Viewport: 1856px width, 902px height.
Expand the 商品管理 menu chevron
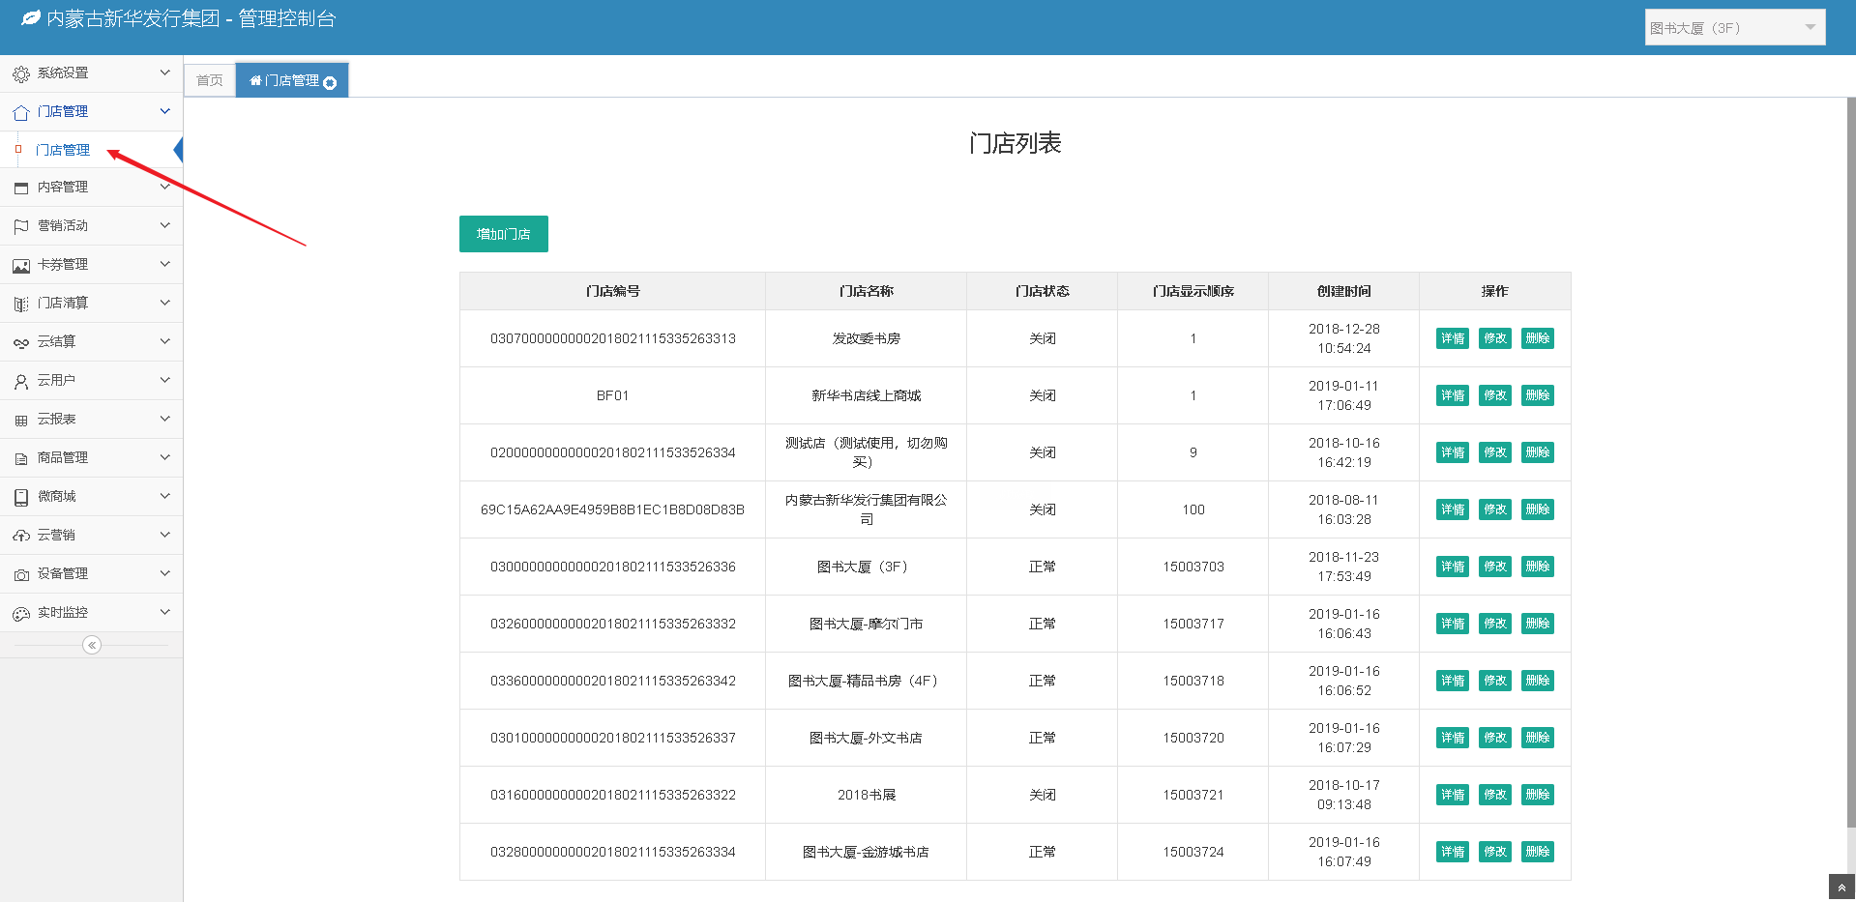(x=164, y=457)
